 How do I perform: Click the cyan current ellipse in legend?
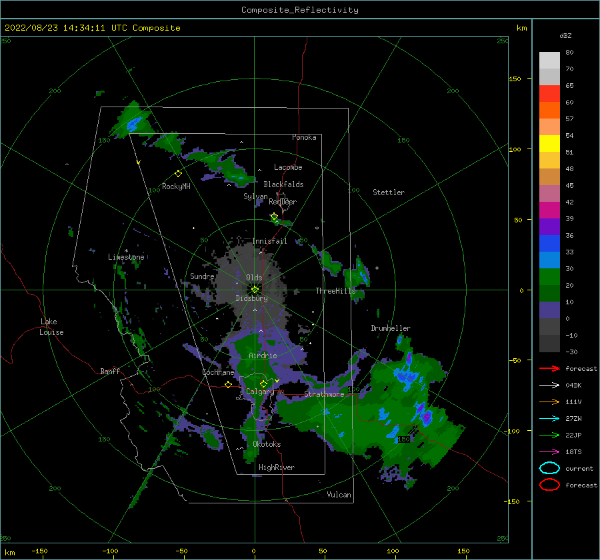click(x=549, y=468)
